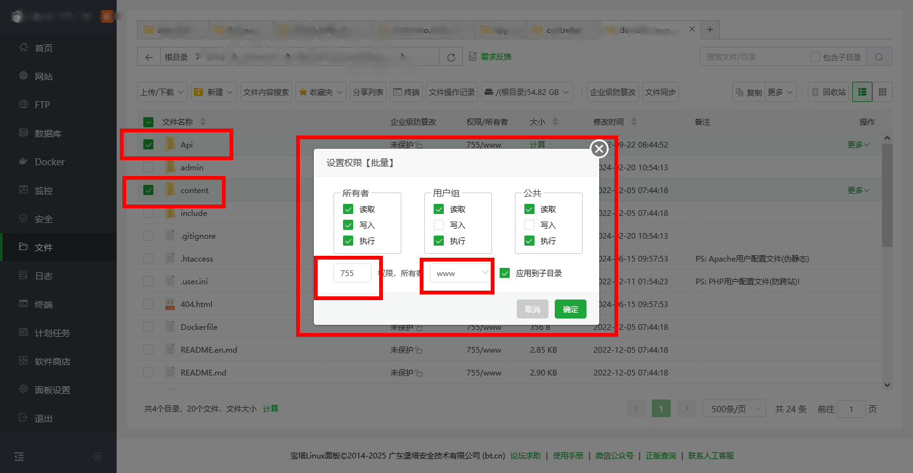
Task: Collapse the sidebar menu icon
Action: 19,457
